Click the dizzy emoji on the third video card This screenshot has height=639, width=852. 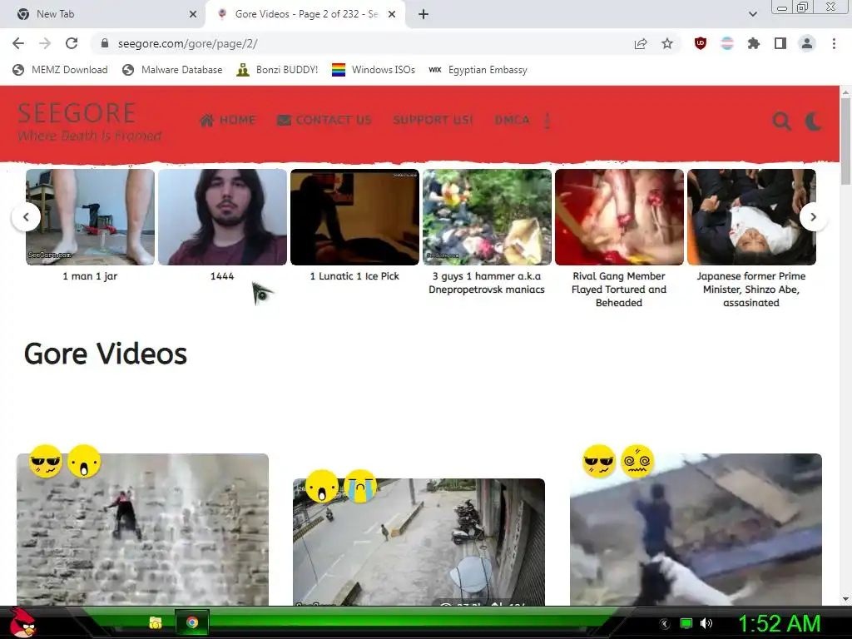pyautogui.click(x=637, y=461)
